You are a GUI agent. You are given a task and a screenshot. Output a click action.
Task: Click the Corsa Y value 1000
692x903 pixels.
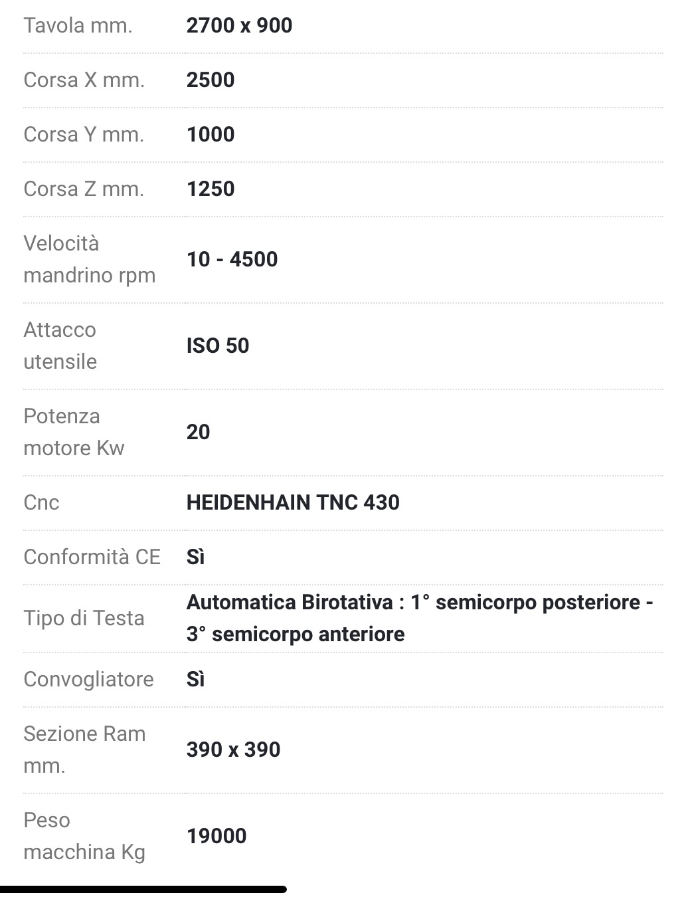(211, 134)
